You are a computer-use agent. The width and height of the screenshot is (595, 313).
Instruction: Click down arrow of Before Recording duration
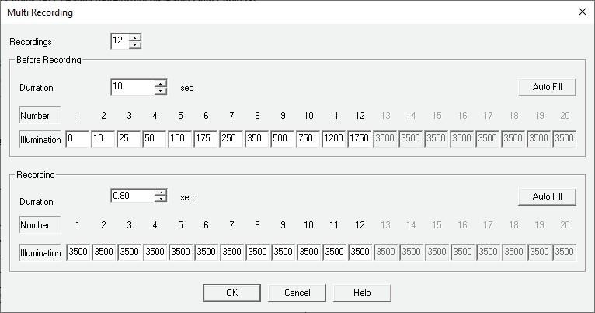(161, 91)
